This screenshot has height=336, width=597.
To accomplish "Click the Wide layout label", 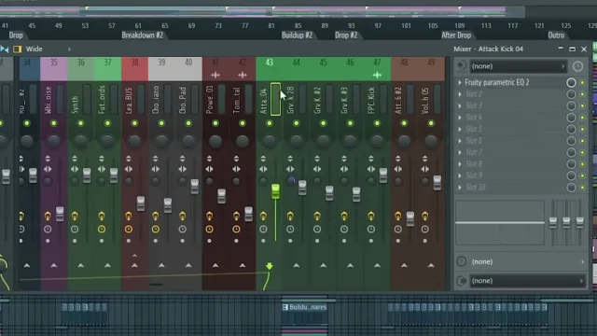I will click(34, 49).
